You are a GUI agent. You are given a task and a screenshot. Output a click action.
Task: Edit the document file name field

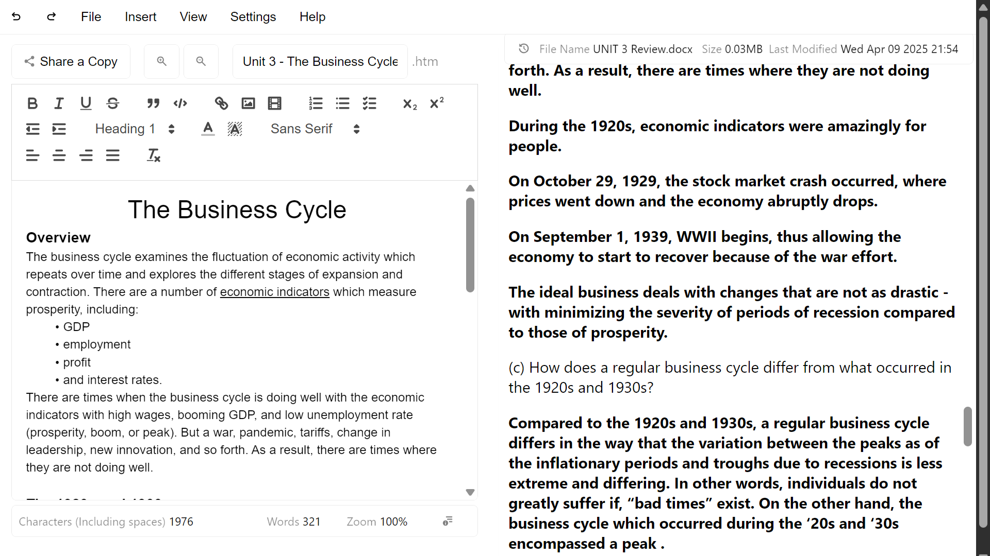coord(320,61)
